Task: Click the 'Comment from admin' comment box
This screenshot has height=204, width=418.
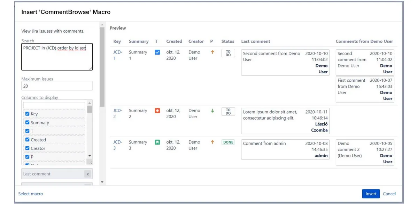Action: [x=285, y=149]
